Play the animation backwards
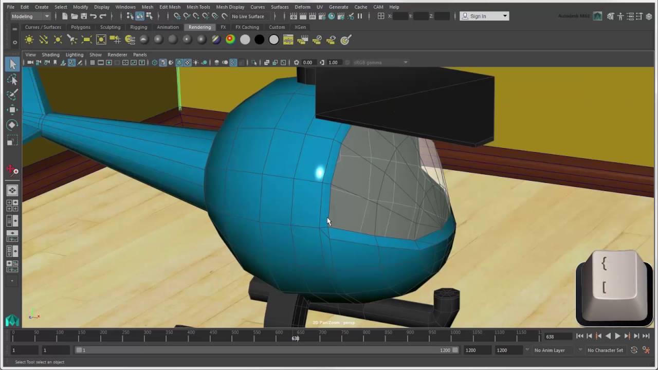This screenshot has height=370, width=658. (608, 336)
